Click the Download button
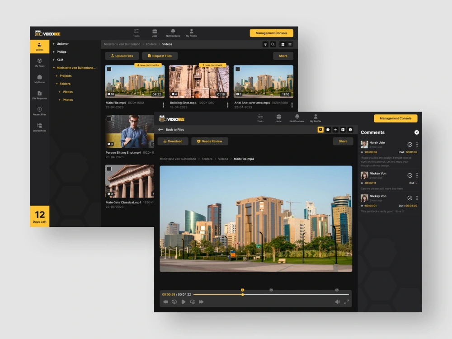Image resolution: width=452 pixels, height=339 pixels. click(173, 141)
